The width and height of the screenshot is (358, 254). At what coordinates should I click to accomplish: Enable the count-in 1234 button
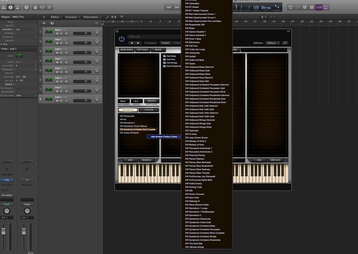click(319, 8)
